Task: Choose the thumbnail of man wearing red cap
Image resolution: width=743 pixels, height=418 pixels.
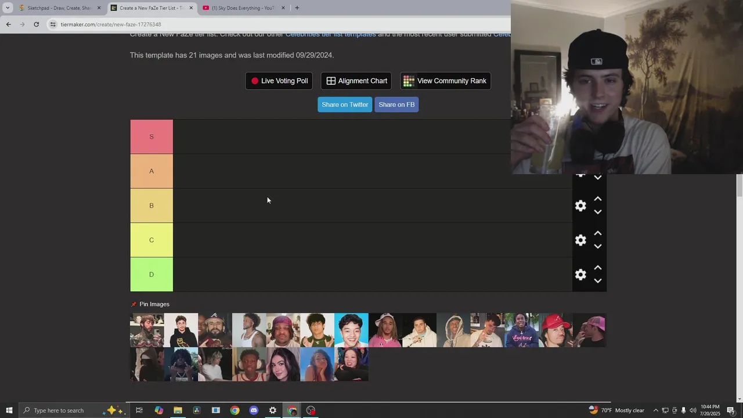Action: [x=556, y=330]
